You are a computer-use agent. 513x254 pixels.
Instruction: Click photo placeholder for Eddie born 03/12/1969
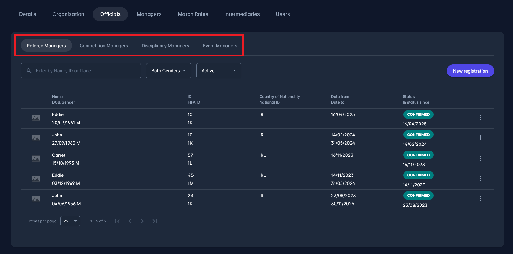point(36,179)
